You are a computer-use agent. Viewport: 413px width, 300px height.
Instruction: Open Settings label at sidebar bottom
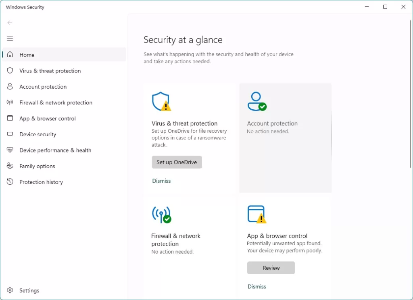click(29, 290)
